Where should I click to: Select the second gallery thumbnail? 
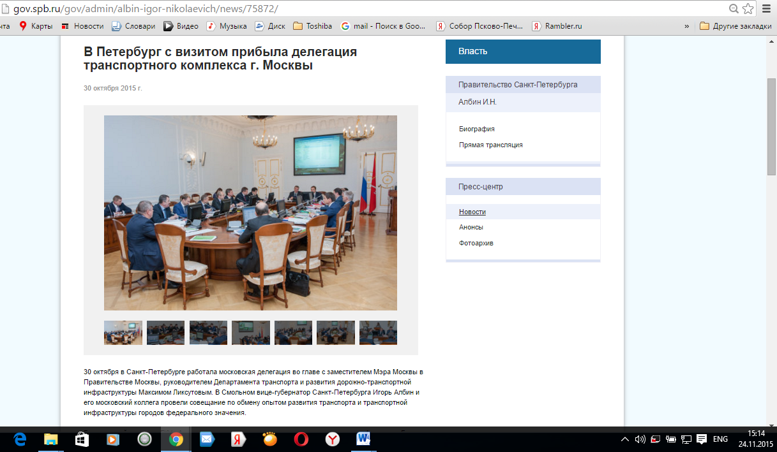point(165,333)
